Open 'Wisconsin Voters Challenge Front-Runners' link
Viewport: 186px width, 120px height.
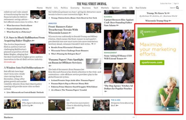pos(70,50)
